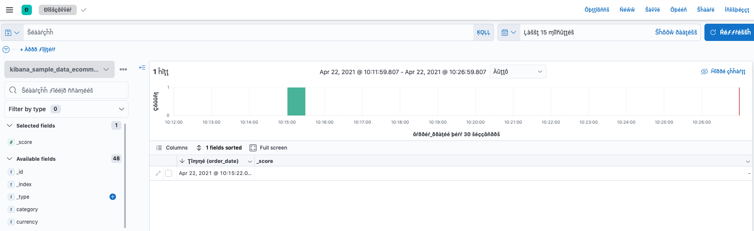
Task: Click the text type icon beside currency
Action: coord(11,222)
